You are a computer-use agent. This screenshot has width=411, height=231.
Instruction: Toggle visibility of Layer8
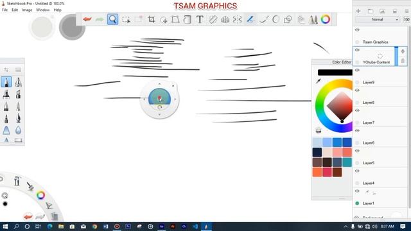357,90
